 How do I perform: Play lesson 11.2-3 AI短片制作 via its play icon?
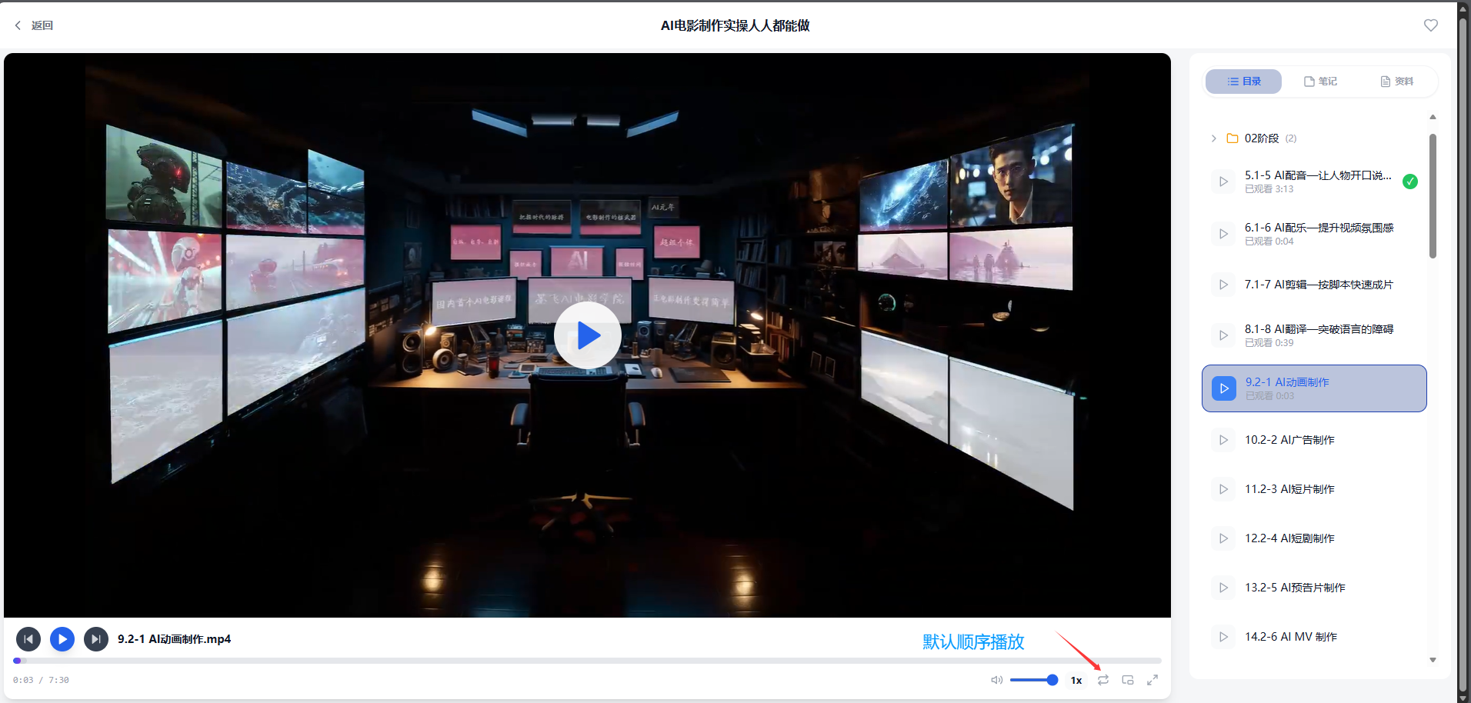[1223, 489]
